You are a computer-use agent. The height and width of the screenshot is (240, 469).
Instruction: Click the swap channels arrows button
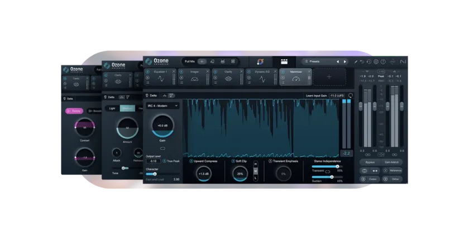point(375,171)
